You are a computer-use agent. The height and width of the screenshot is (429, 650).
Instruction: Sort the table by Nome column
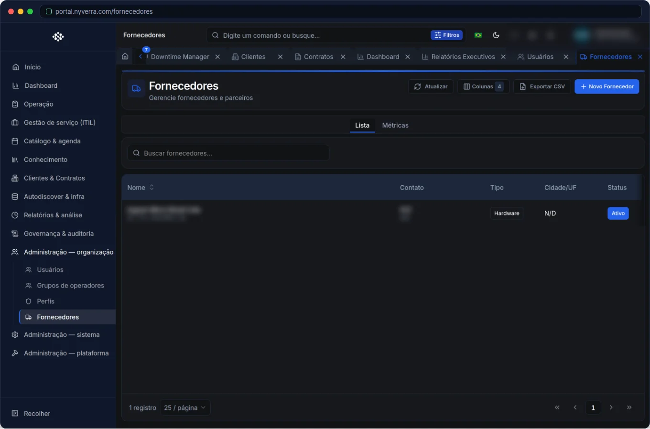(141, 188)
